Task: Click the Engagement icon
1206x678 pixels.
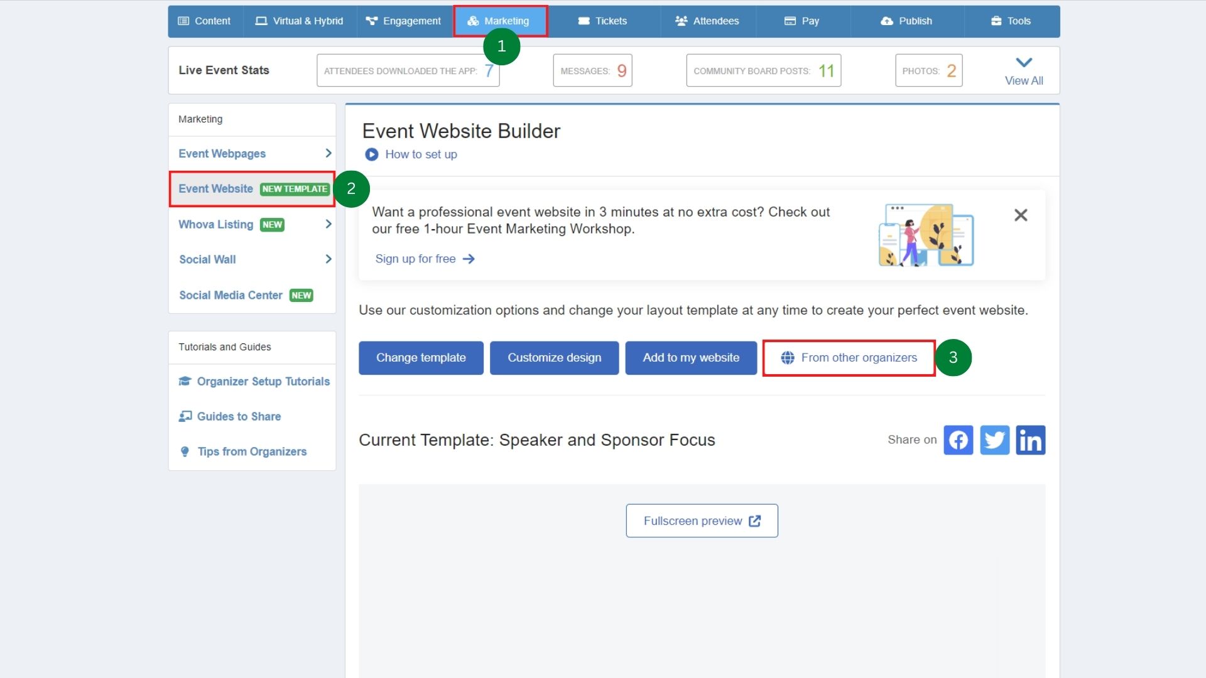Action: [x=371, y=21]
